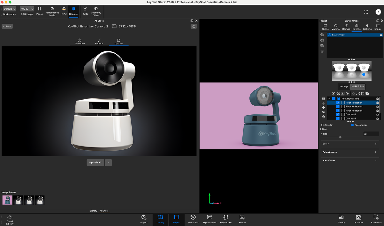Select the Environment row in the list
384x226 pixels.
click(x=355, y=35)
